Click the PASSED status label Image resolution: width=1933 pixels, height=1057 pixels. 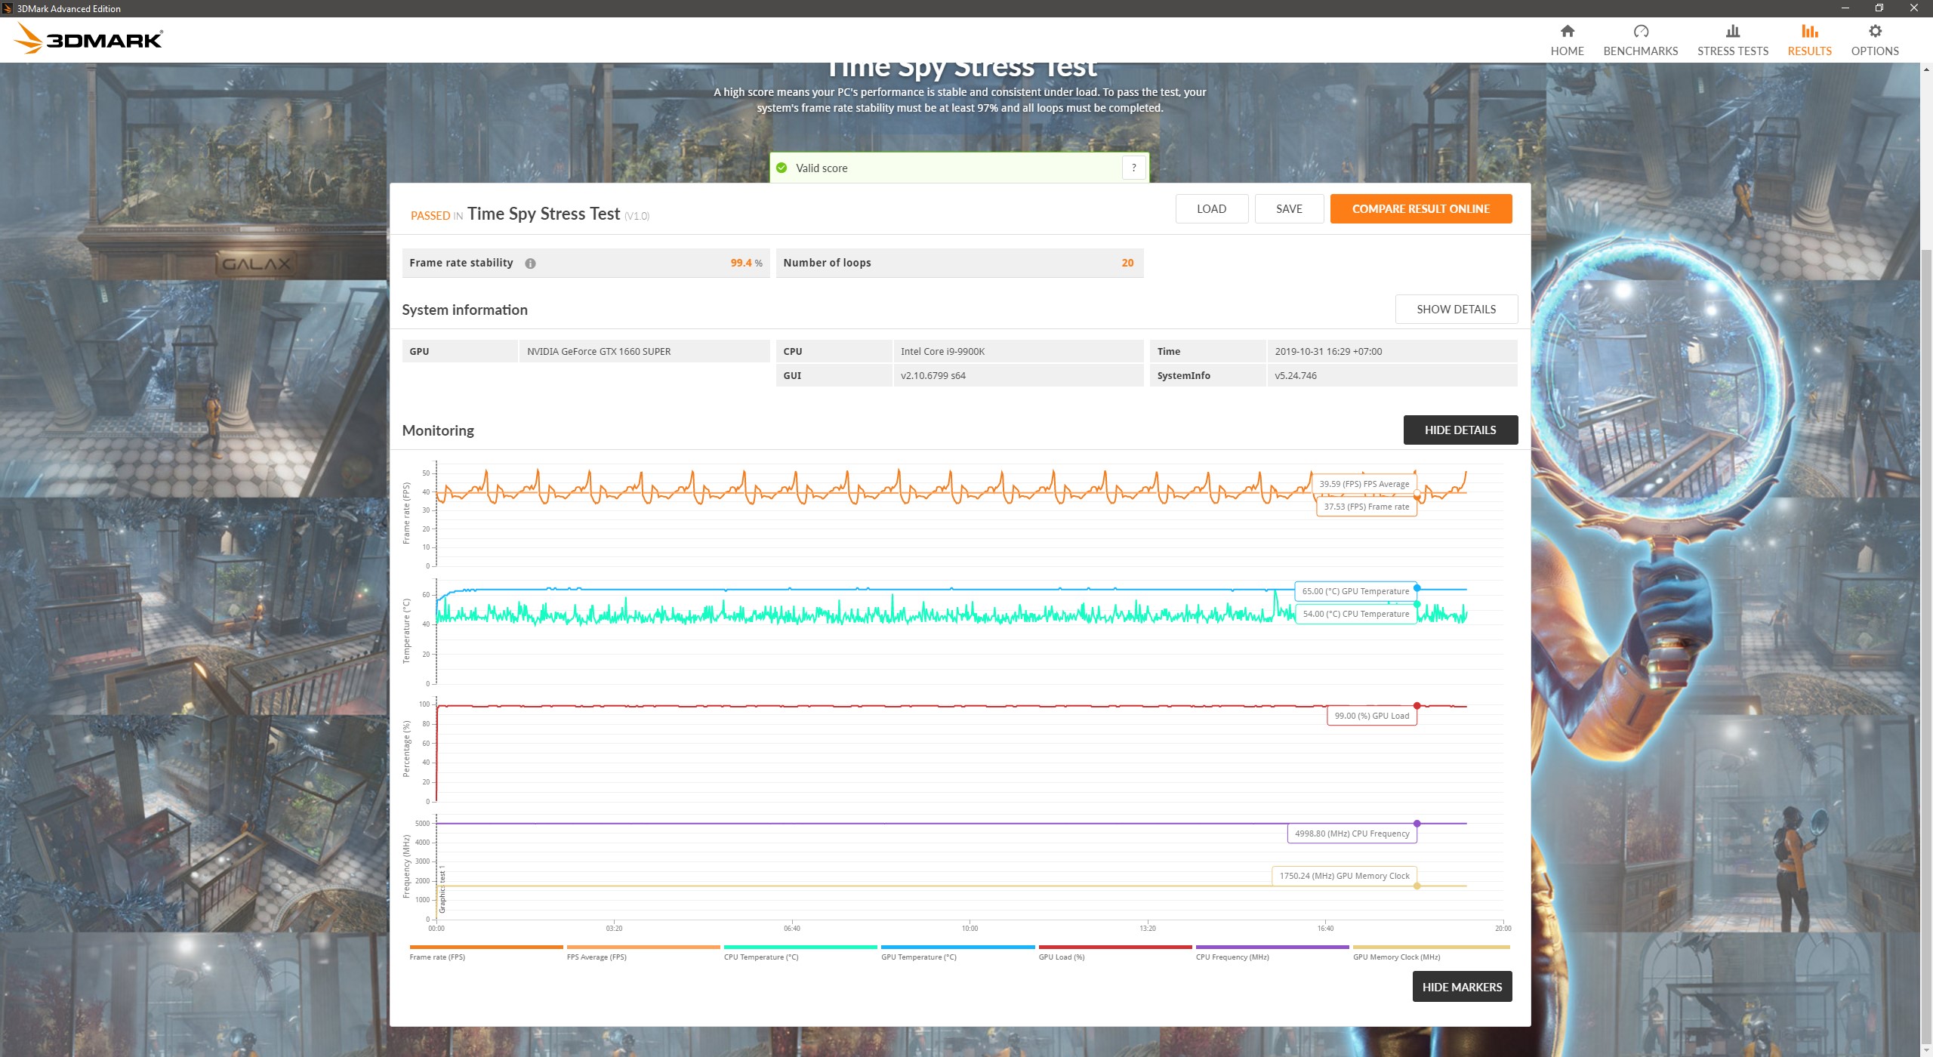430,216
